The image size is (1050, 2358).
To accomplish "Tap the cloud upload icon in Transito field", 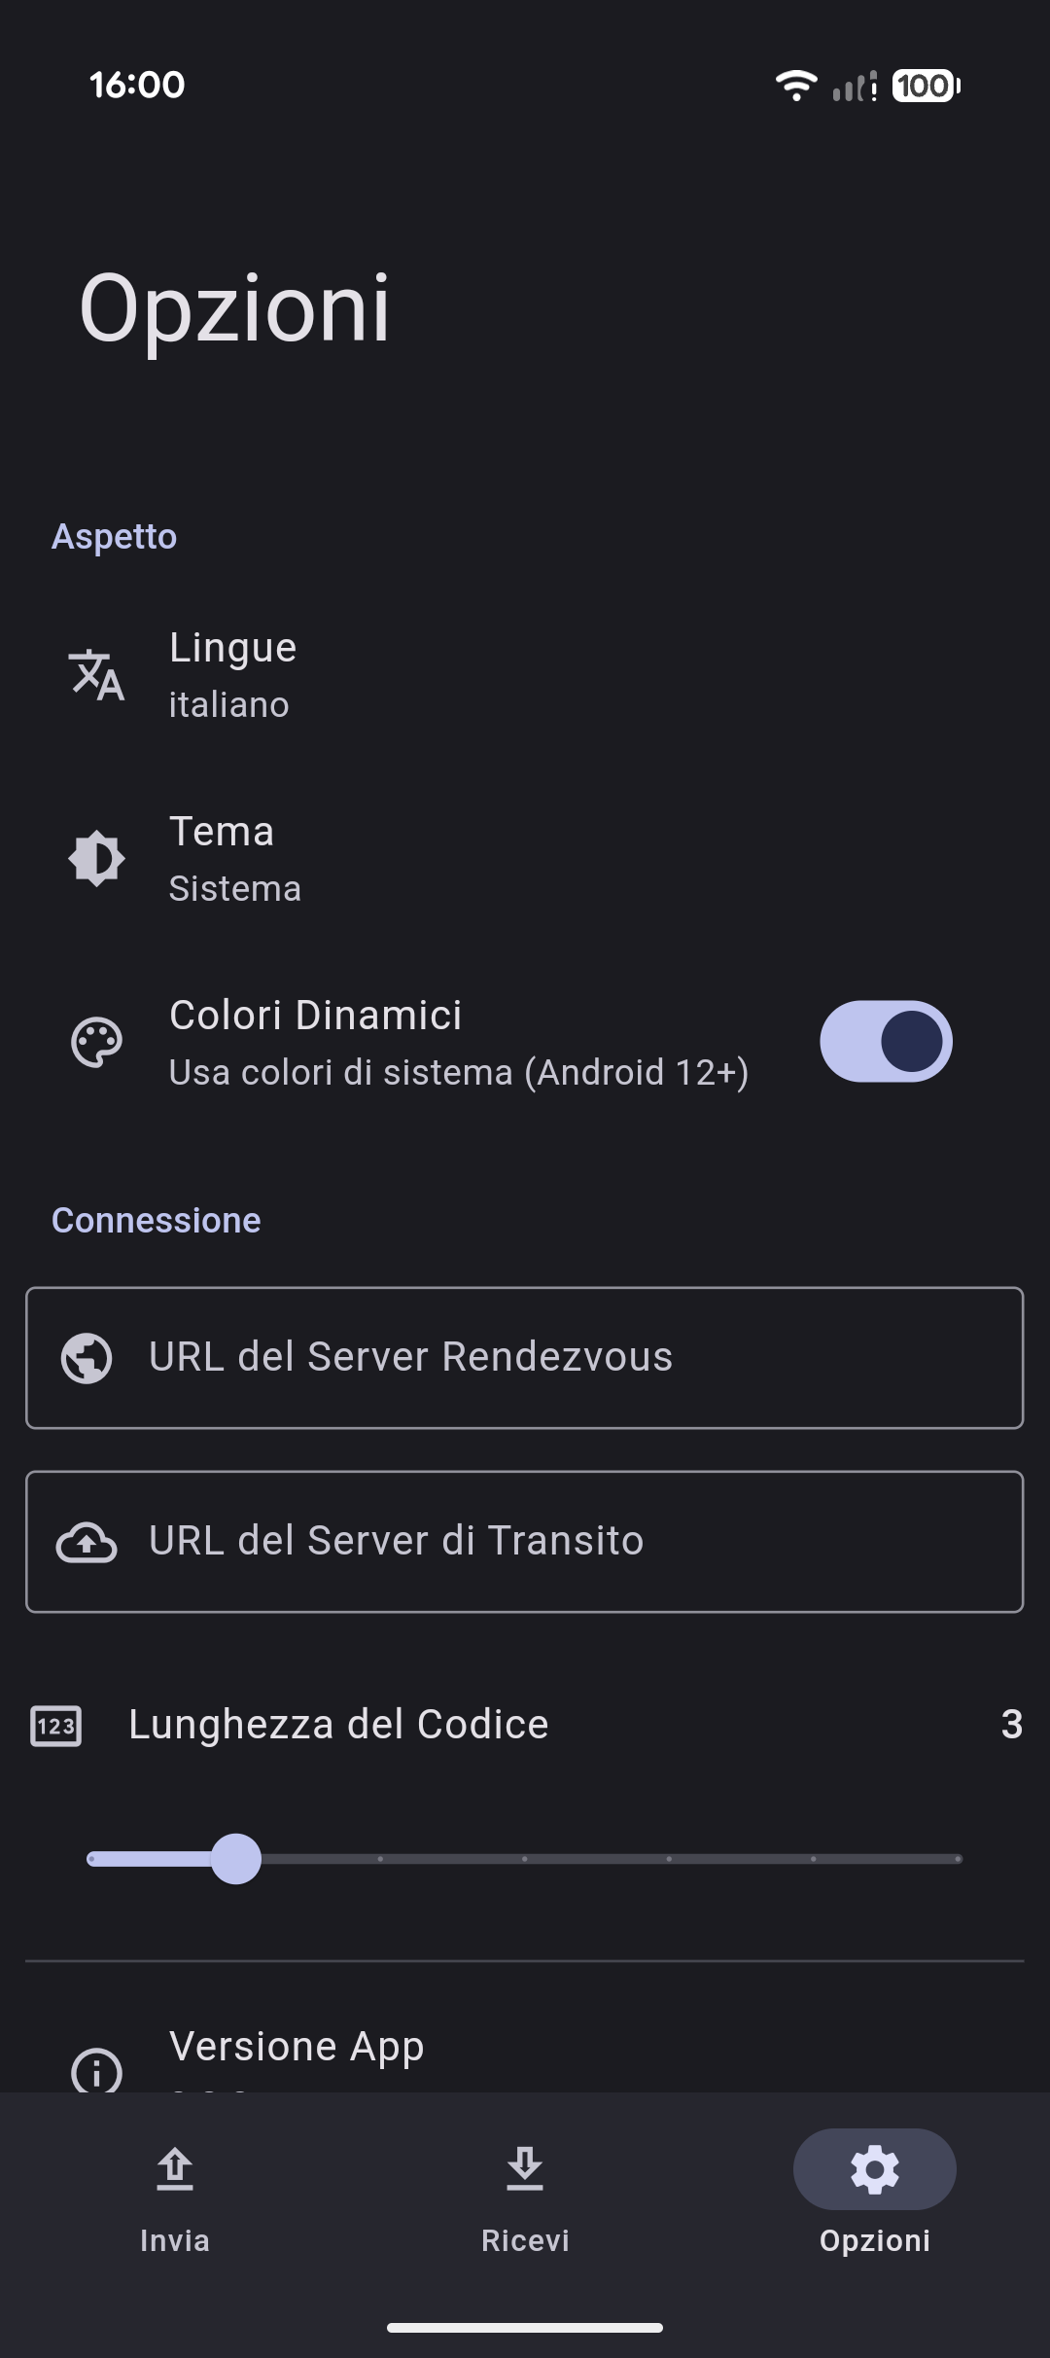I will 87,1542.
